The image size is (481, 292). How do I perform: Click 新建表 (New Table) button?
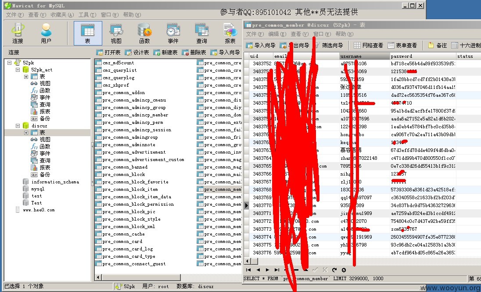pos(165,53)
